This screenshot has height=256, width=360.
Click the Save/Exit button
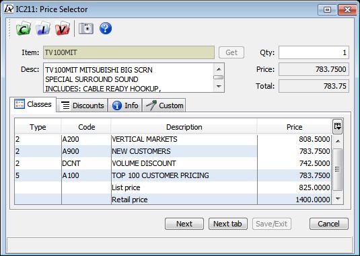coord(272,224)
